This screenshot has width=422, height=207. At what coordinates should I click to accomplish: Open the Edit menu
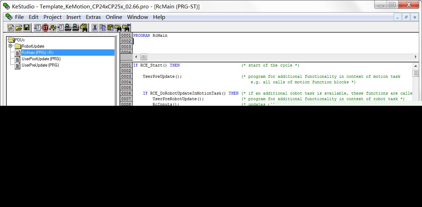34,17
